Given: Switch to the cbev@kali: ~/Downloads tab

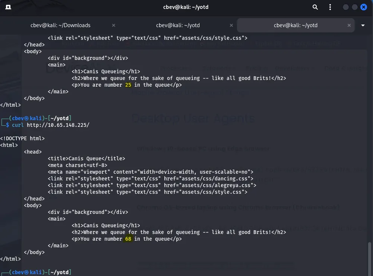Looking at the screenshot, I should [x=60, y=25].
